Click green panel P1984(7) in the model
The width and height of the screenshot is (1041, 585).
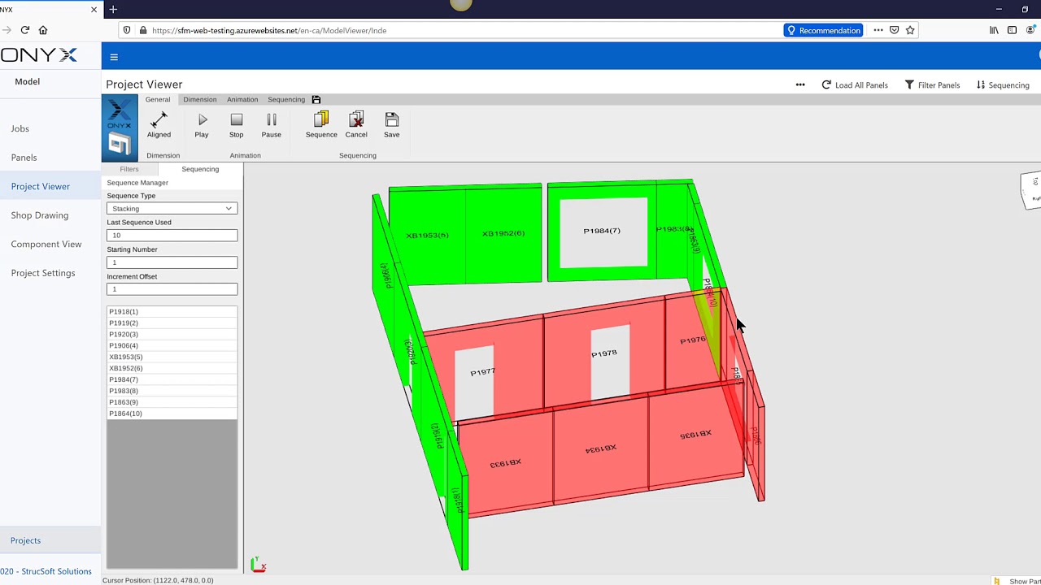[x=602, y=231]
